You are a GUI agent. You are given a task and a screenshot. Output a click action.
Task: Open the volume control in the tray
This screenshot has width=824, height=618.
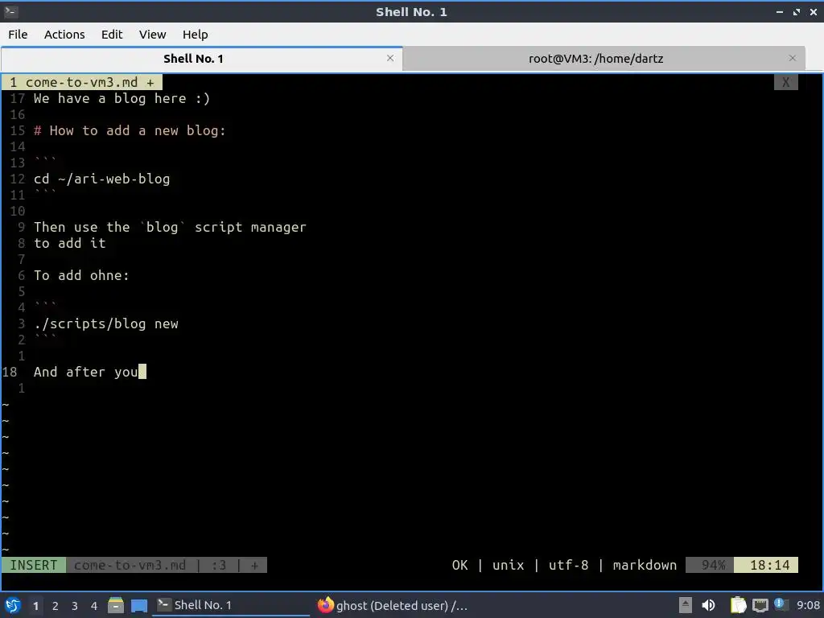click(708, 605)
